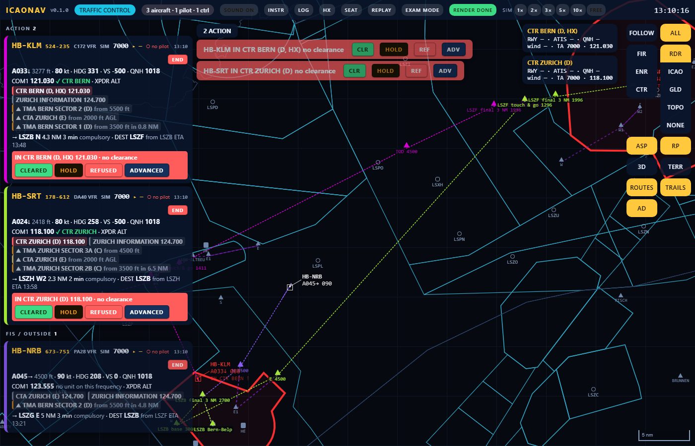The image size is (695, 446).
Task: Toggle the AD aerodromes layer
Action: [x=641, y=209]
